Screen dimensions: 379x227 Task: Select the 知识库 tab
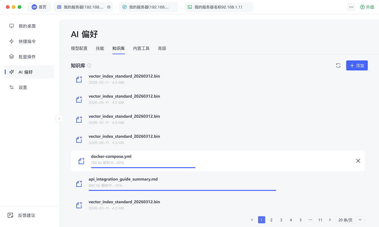(x=118, y=48)
